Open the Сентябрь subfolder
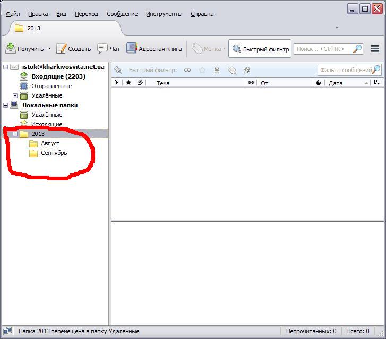The image size is (386, 339). click(54, 153)
